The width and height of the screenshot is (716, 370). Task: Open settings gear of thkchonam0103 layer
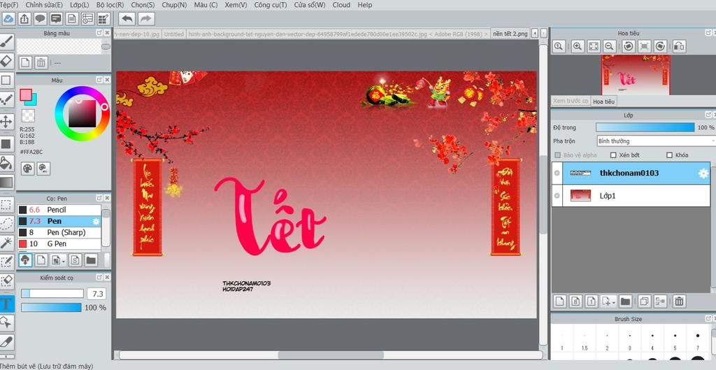[x=703, y=173]
